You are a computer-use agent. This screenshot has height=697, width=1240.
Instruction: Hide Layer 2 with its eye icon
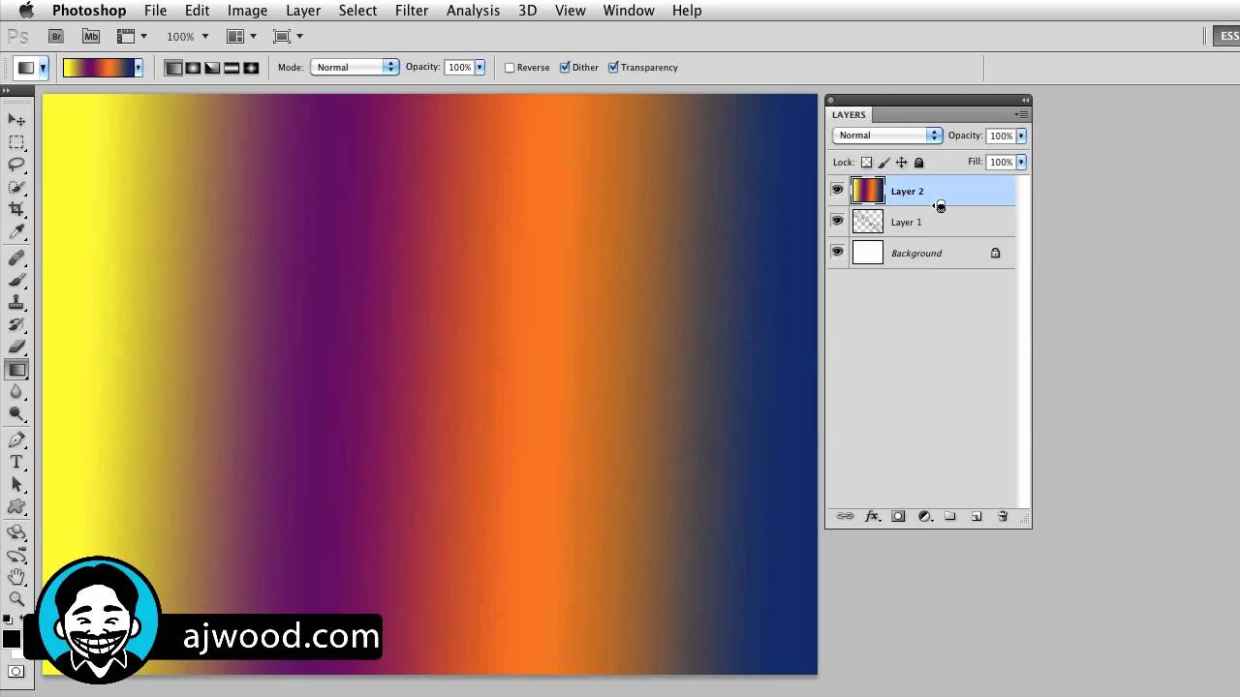[837, 191]
